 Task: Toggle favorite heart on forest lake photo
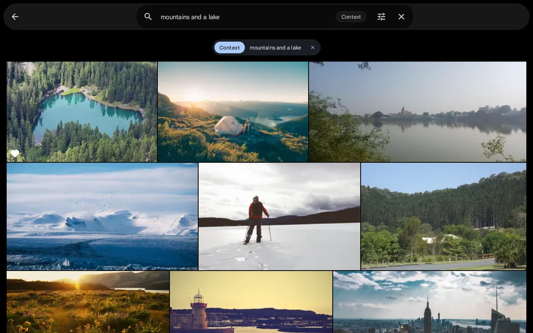pos(15,154)
